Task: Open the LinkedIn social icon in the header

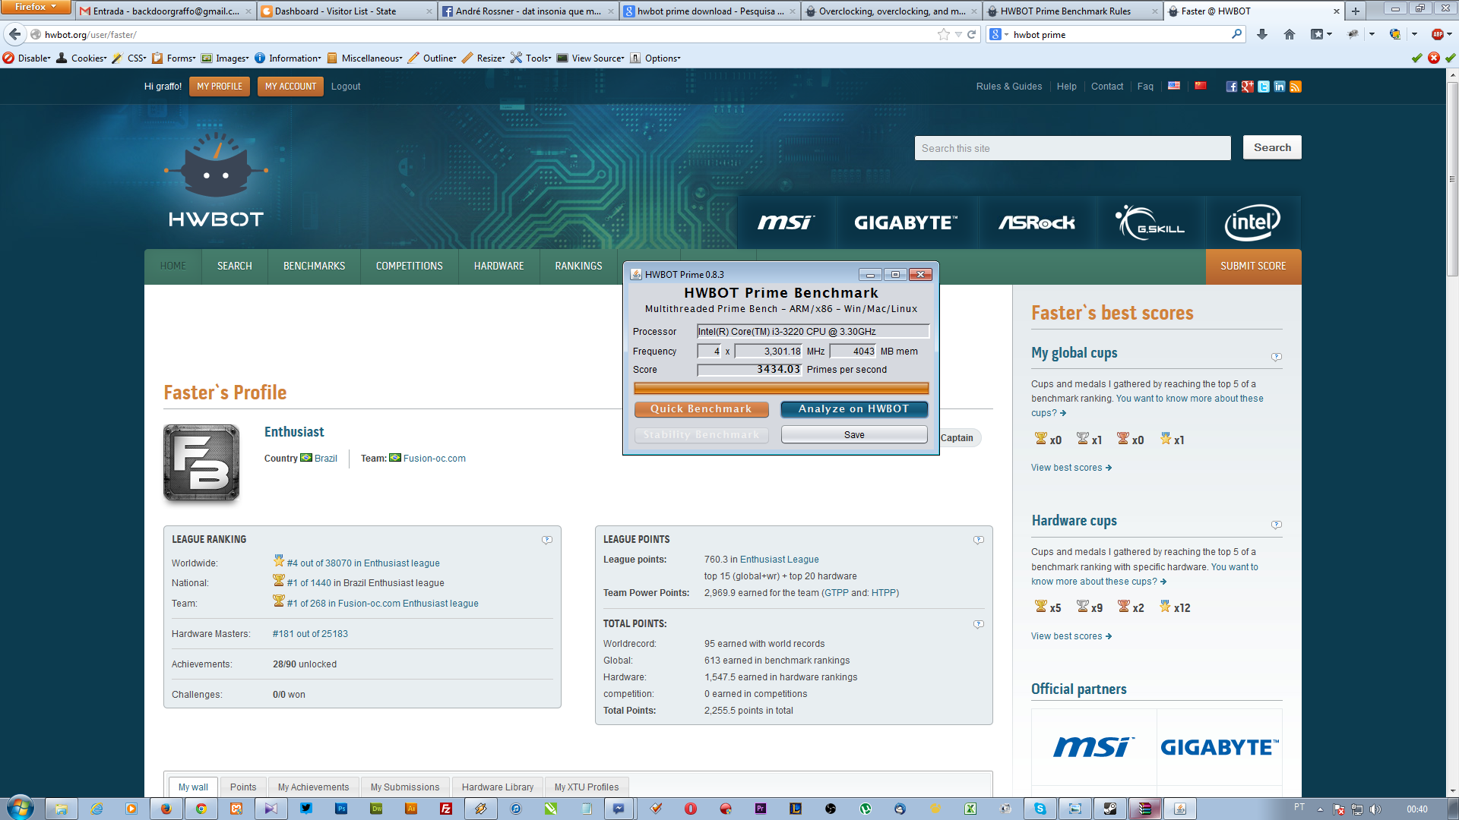Action: pos(1279,87)
